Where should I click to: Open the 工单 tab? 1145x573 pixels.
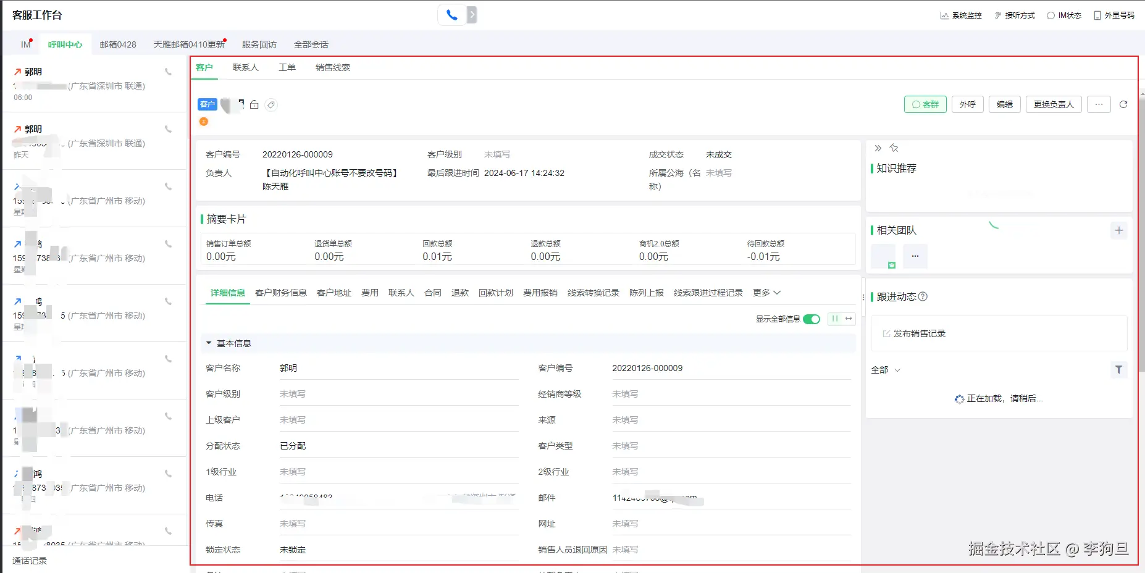(x=287, y=67)
